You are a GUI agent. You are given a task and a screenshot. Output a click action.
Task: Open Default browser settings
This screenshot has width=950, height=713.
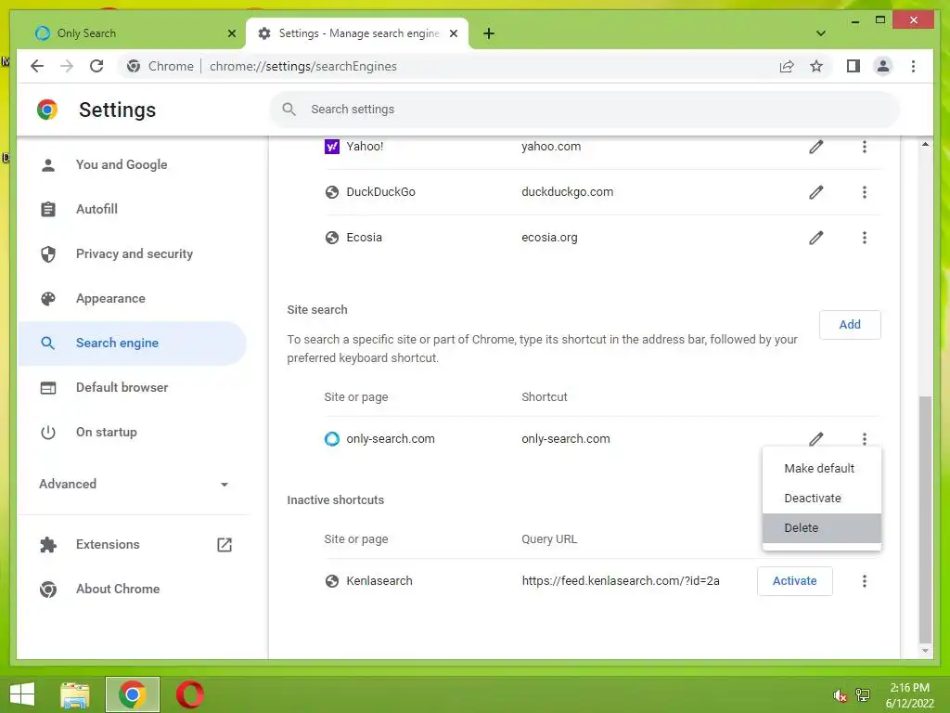click(x=132, y=387)
